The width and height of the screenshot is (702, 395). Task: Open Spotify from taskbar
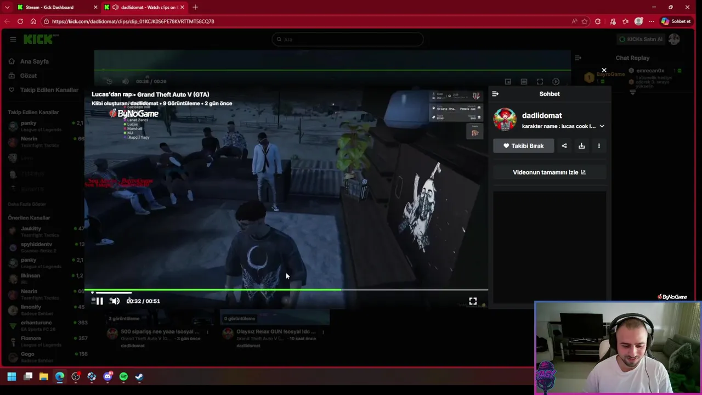point(123,376)
